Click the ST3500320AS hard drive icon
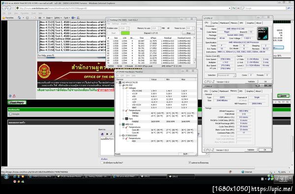The width and height of the screenshot is (295, 194). point(123,136)
